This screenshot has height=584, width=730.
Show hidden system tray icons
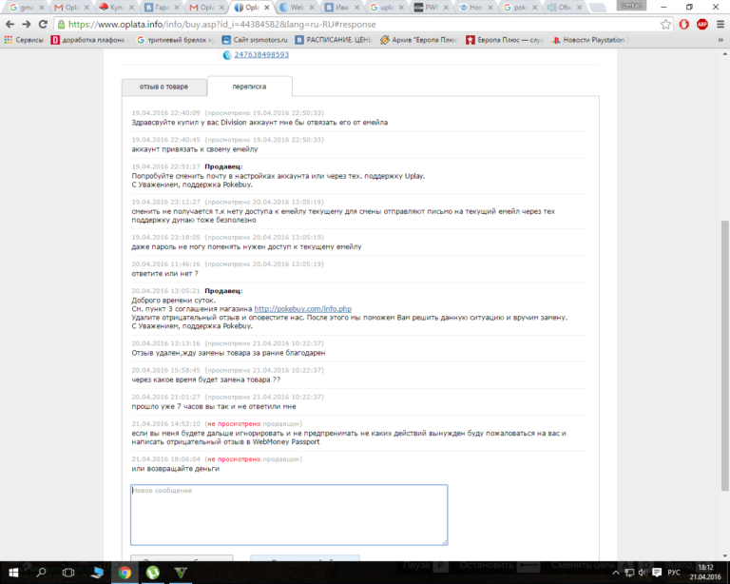(x=616, y=573)
